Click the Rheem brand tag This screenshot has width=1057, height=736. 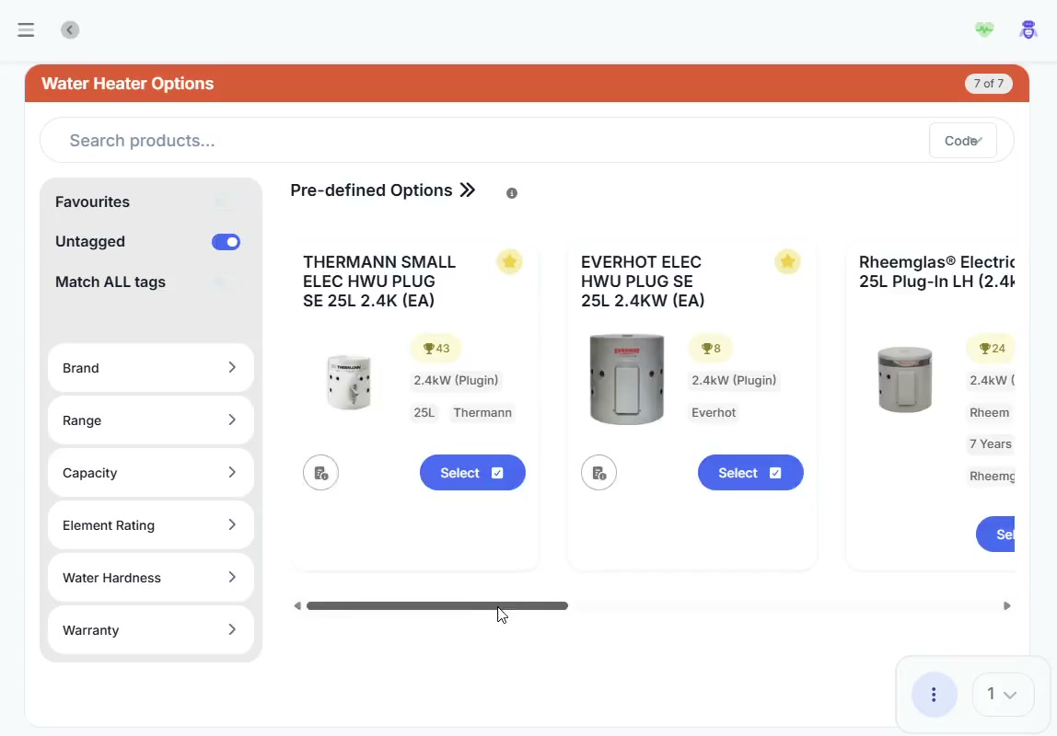989,413
